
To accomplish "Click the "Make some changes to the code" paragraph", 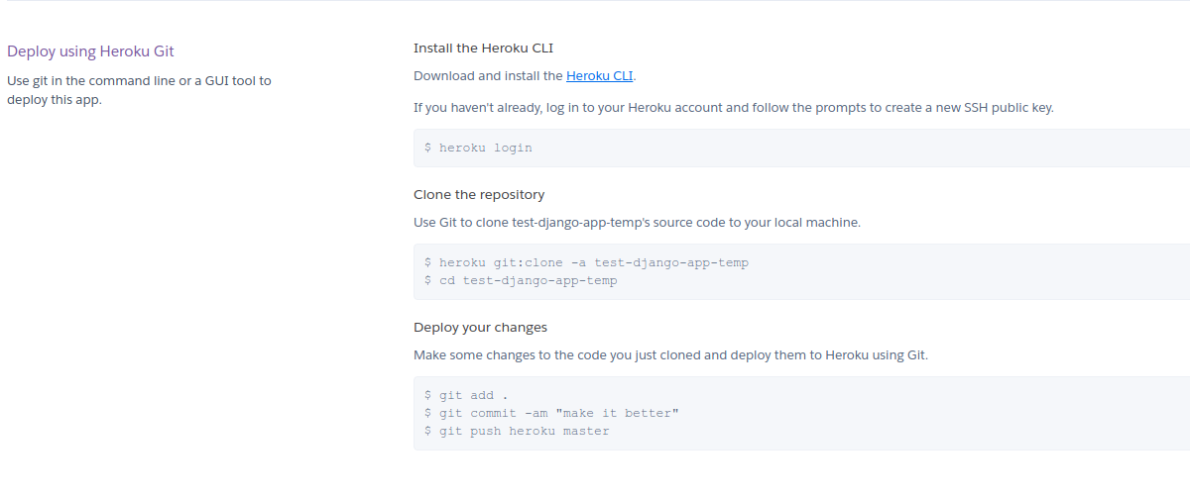I will click(670, 354).
